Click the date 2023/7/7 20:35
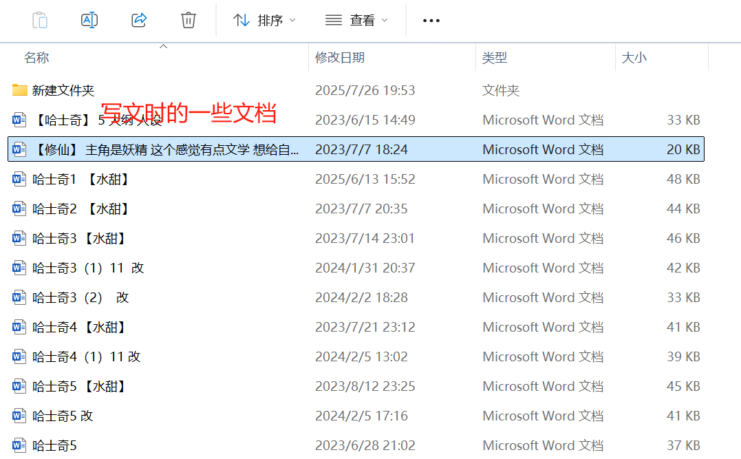741x459 pixels. pos(361,209)
